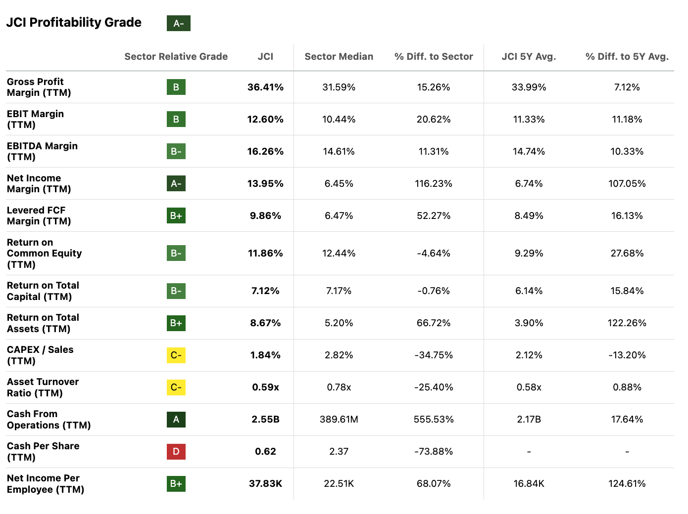
Task: Click the red D badge for Cash Per Share
Action: 176,452
